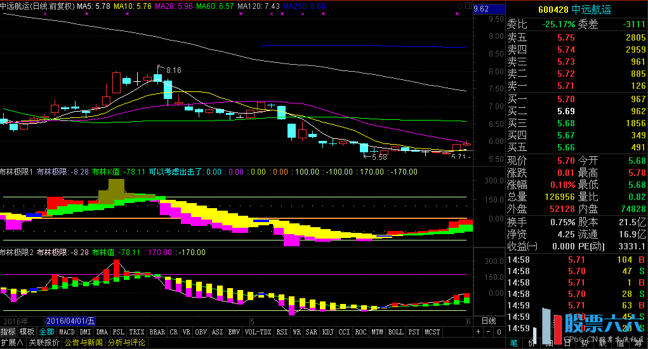The height and width of the screenshot is (349, 648).
Task: Select the MACD indicator
Action: pos(67,332)
